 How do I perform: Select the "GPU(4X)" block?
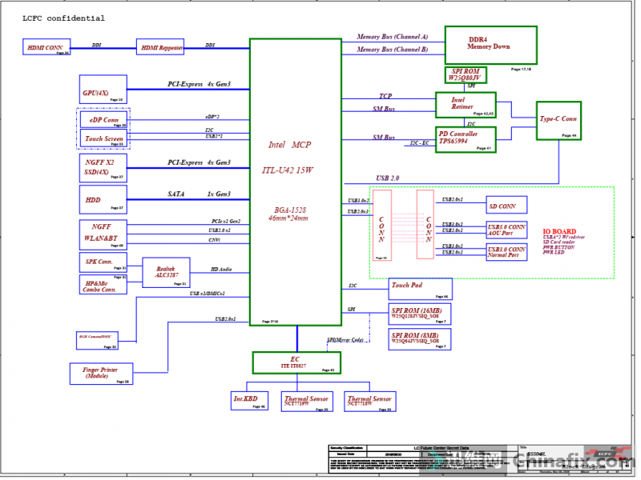click(103, 90)
